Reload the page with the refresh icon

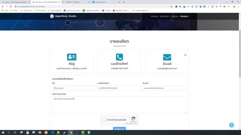tap(11, 7)
